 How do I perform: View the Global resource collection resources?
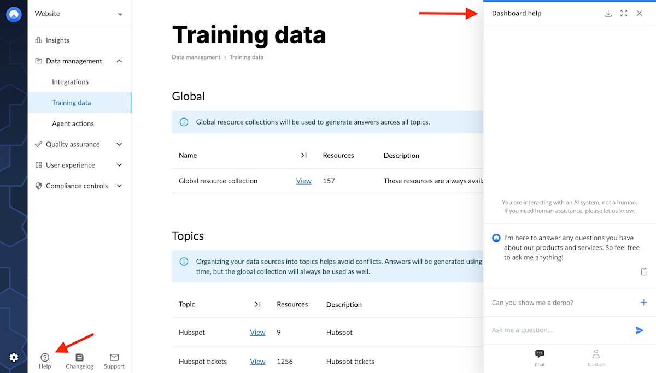coord(303,181)
